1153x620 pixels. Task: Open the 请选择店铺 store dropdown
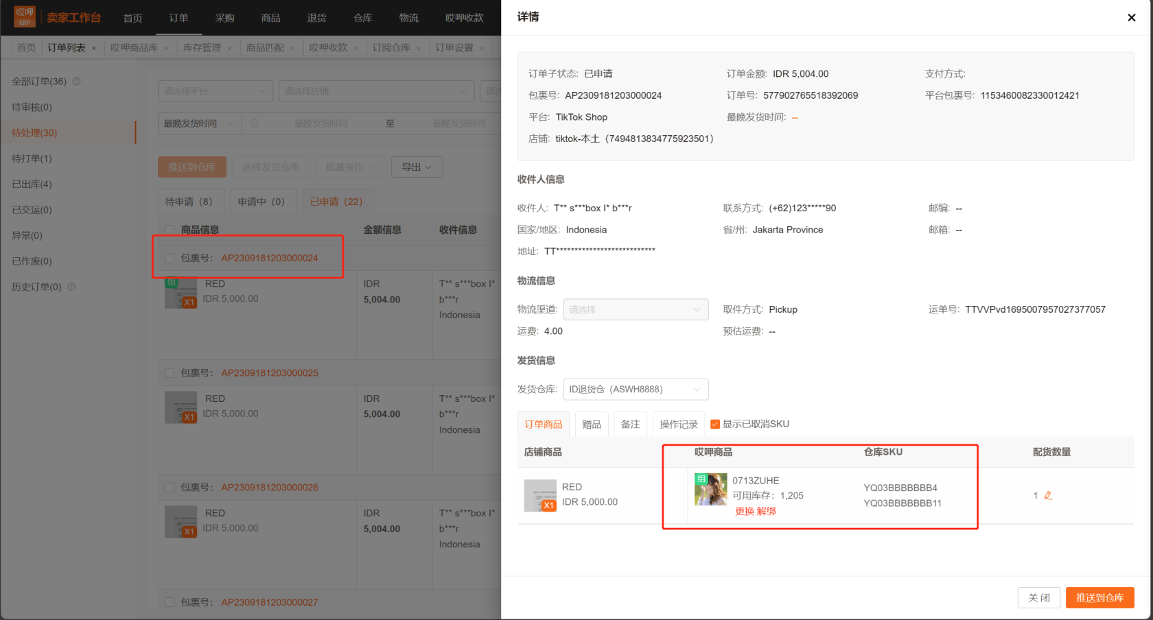pyautogui.click(x=376, y=91)
